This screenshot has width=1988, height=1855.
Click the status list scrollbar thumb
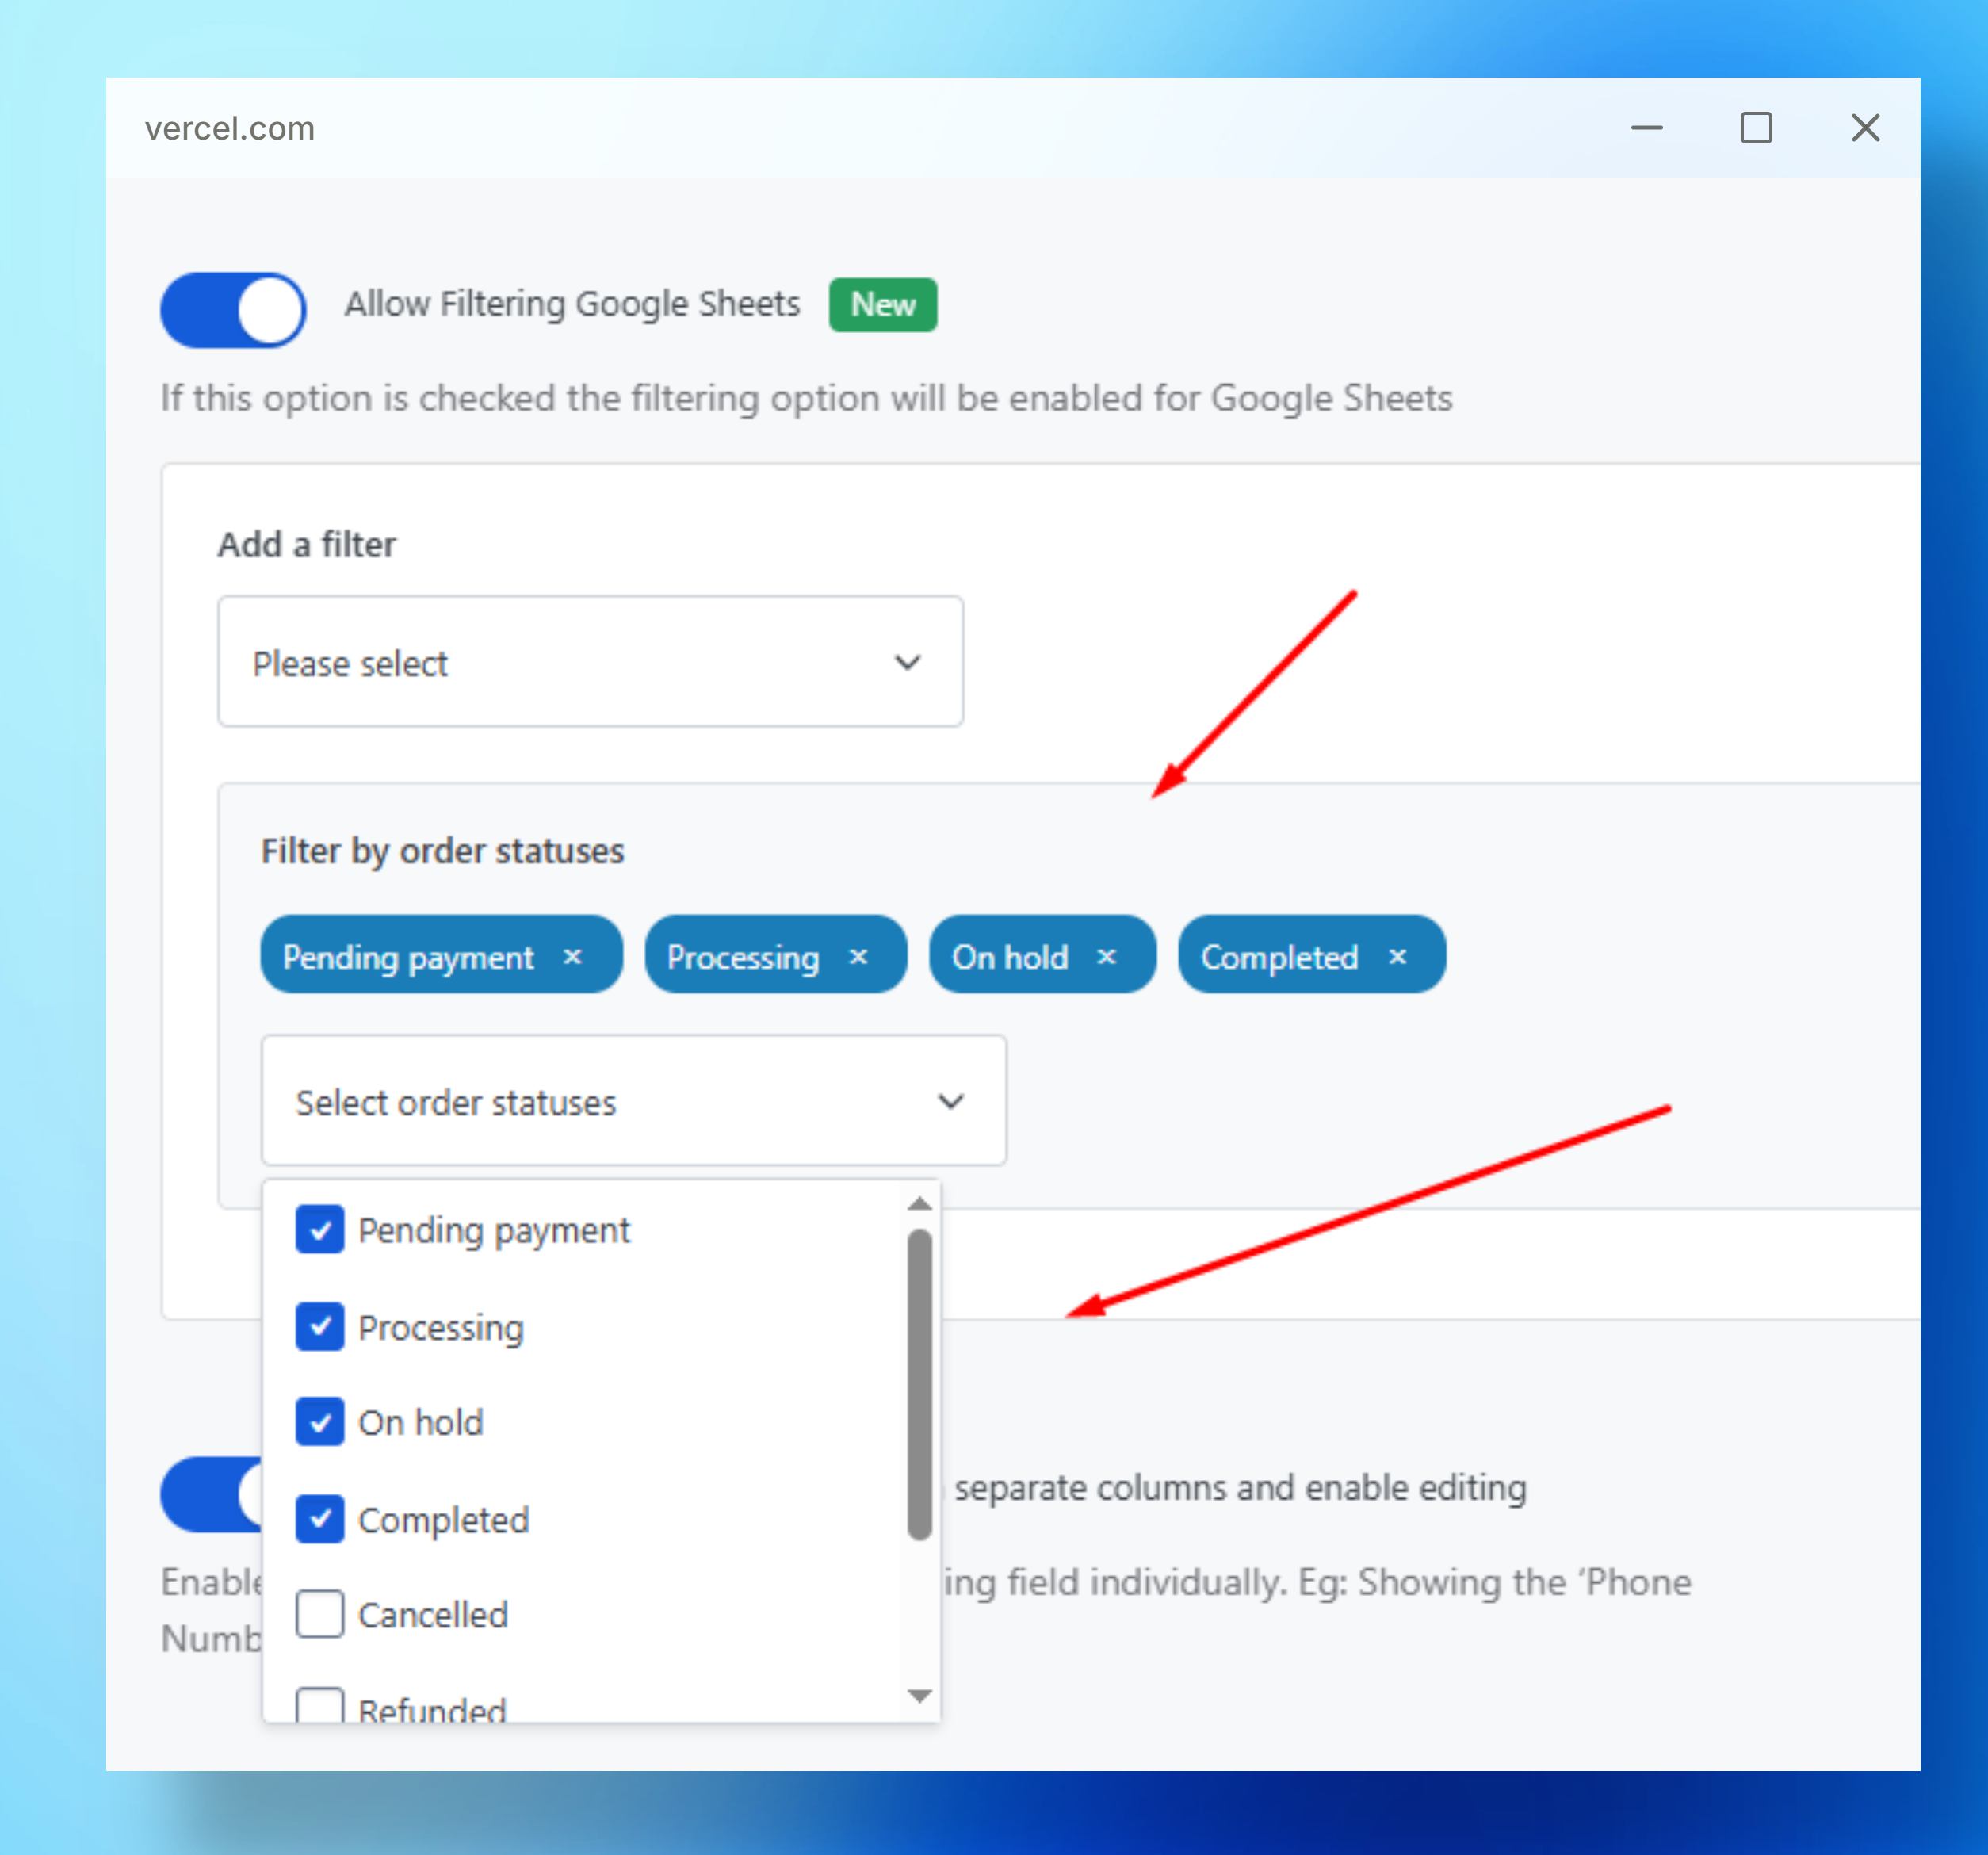coord(920,1385)
